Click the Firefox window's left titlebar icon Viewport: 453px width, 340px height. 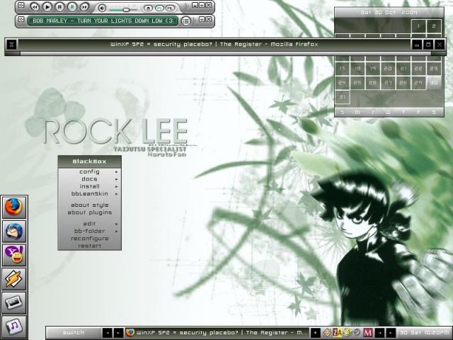click(x=11, y=45)
